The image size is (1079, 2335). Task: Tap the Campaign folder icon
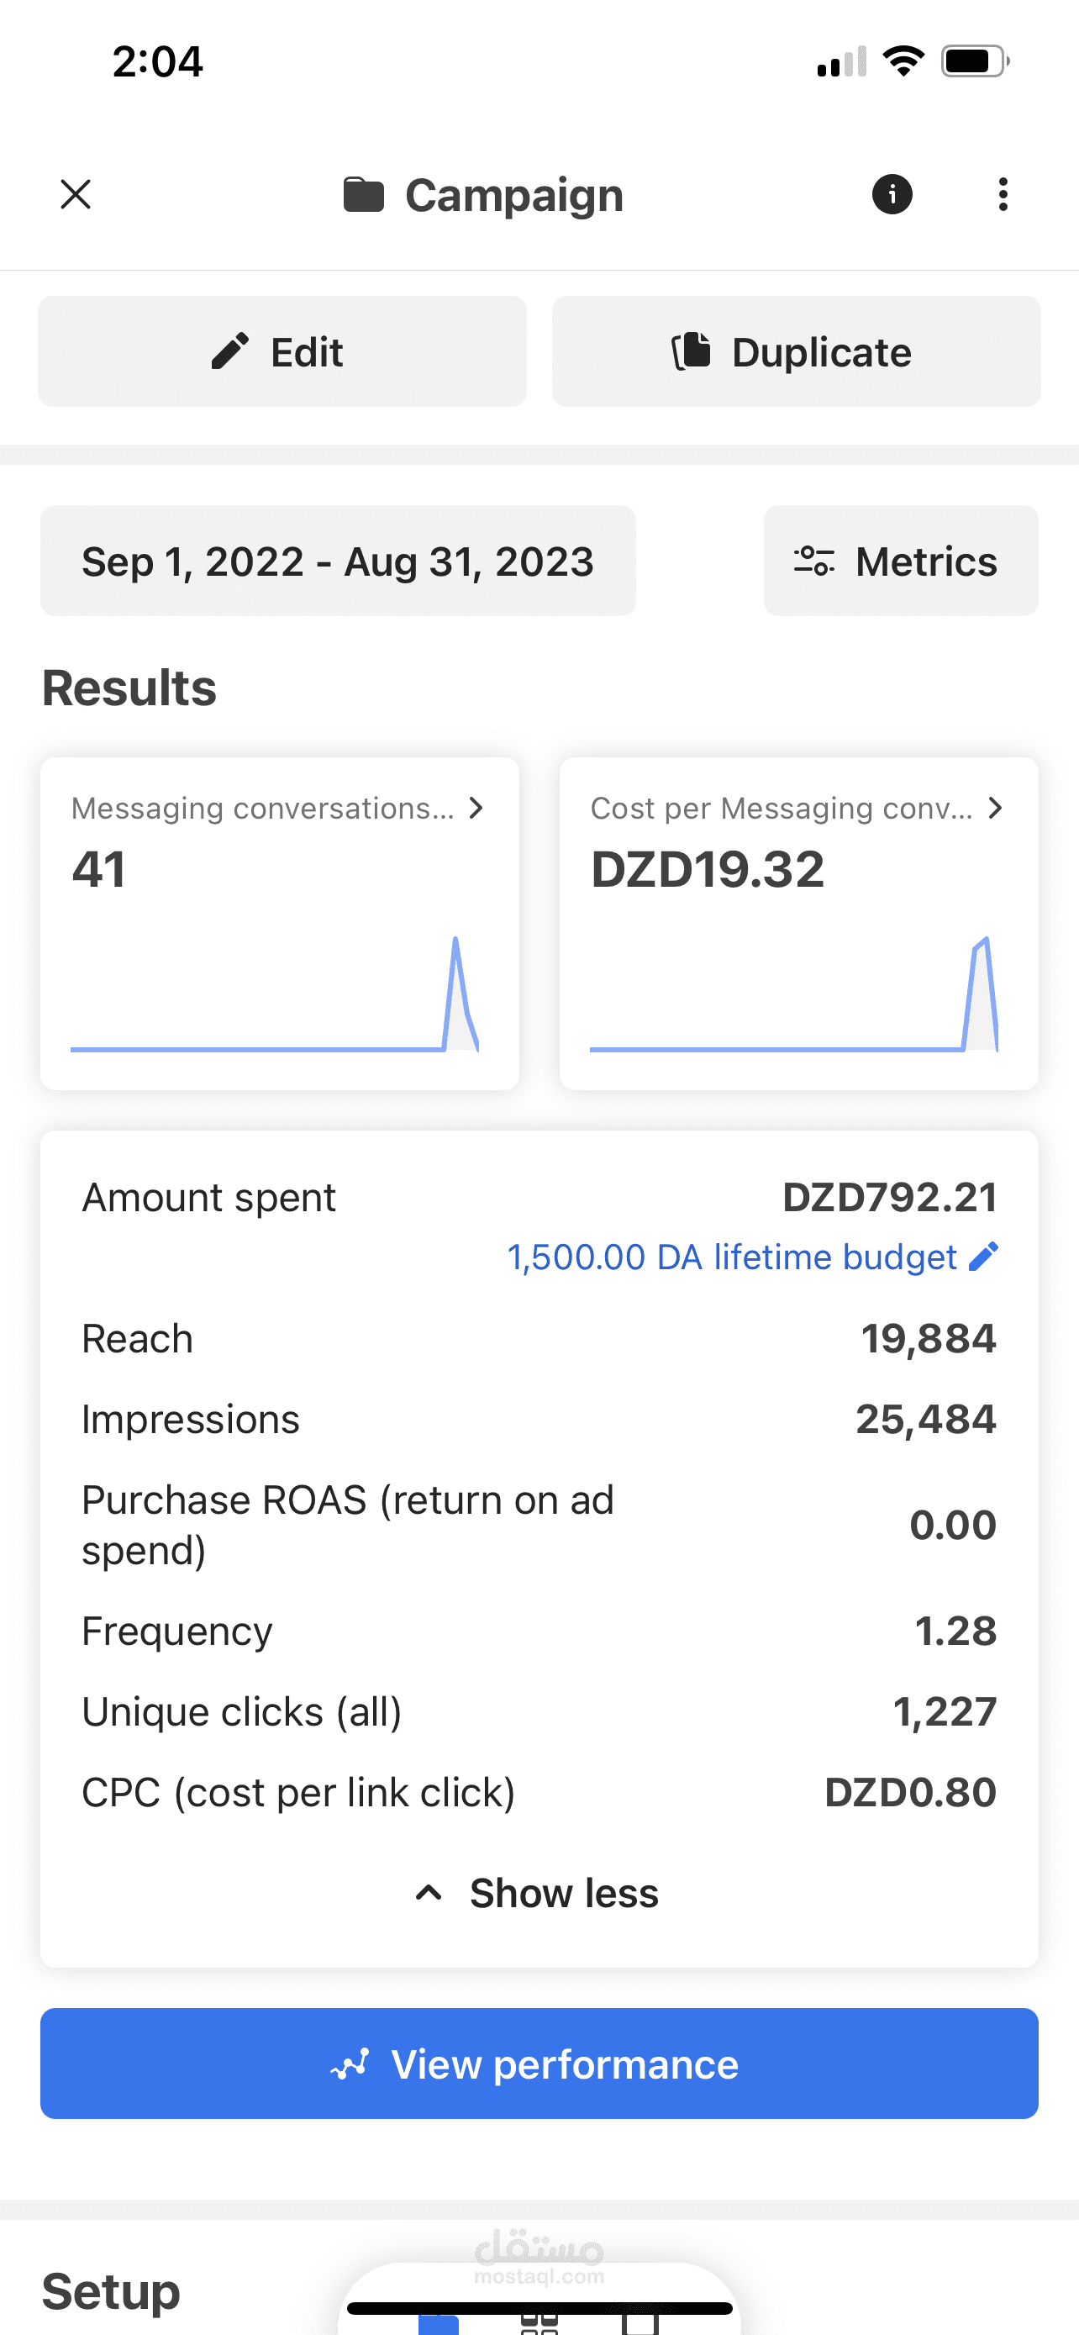pos(363,195)
